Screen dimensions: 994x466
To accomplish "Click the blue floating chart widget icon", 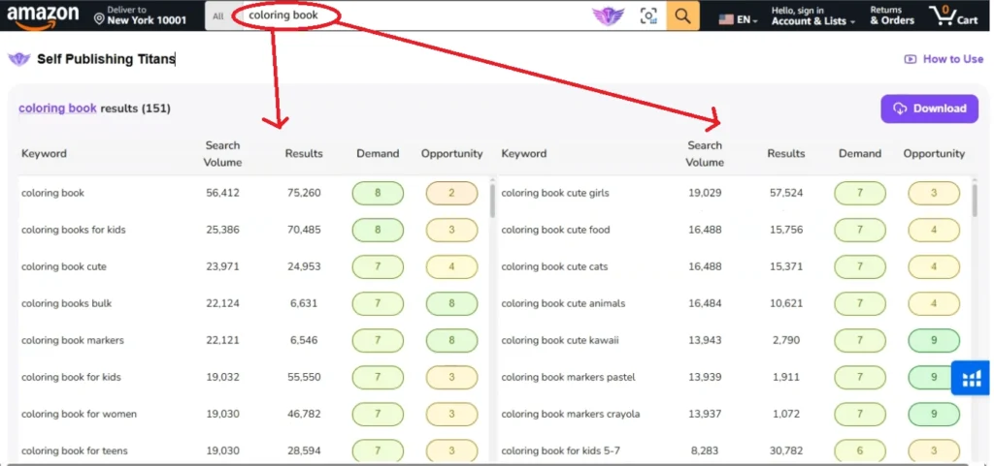I will click(x=971, y=378).
